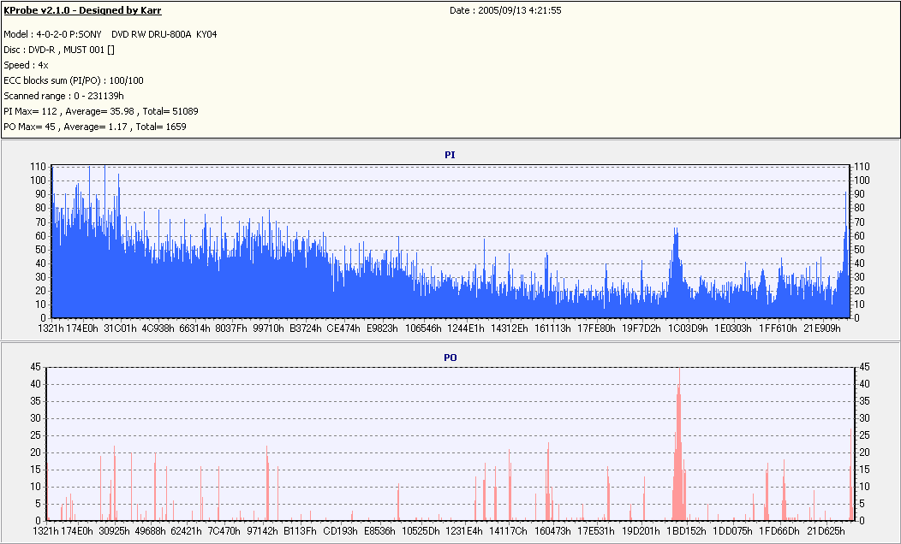Click the '21E909h' label on PI axis
Viewport: 901px width, 544px height.
click(x=821, y=328)
